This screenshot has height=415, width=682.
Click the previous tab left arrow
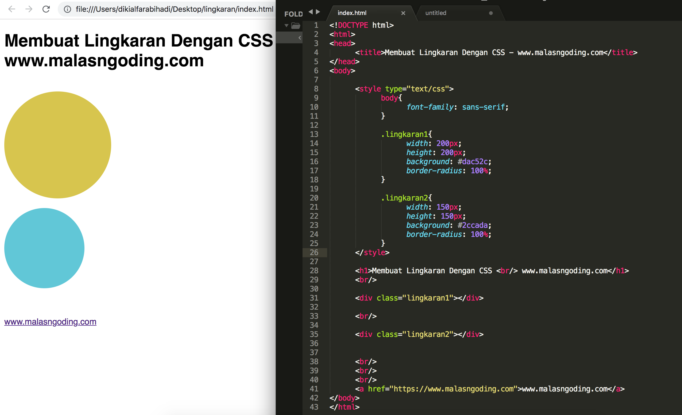pos(310,12)
